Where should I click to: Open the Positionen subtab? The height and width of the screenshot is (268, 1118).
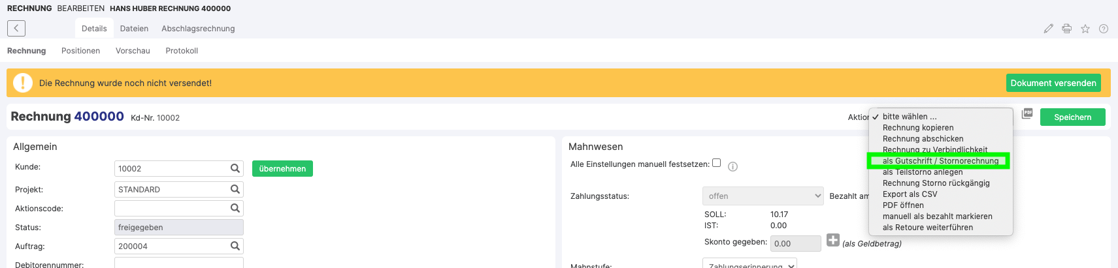(x=80, y=51)
